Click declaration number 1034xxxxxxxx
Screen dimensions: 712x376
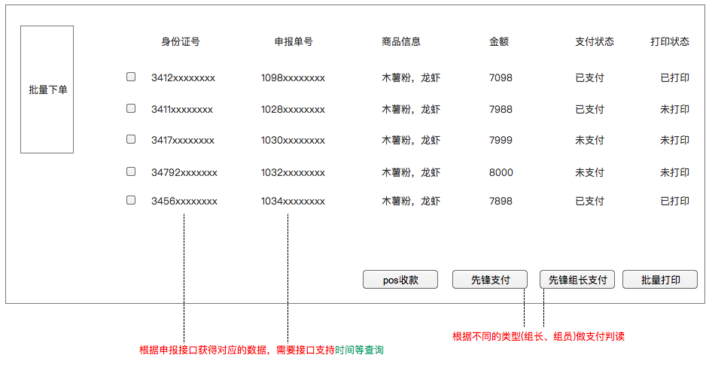[x=293, y=201]
